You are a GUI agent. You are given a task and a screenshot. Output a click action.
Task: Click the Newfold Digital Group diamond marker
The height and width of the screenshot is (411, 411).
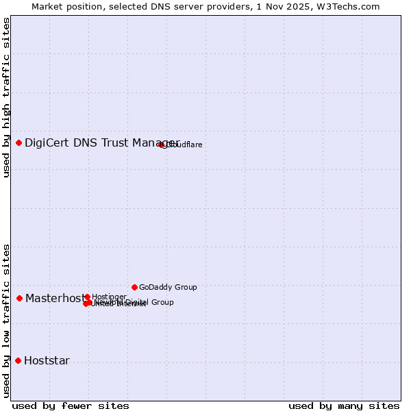90,302
